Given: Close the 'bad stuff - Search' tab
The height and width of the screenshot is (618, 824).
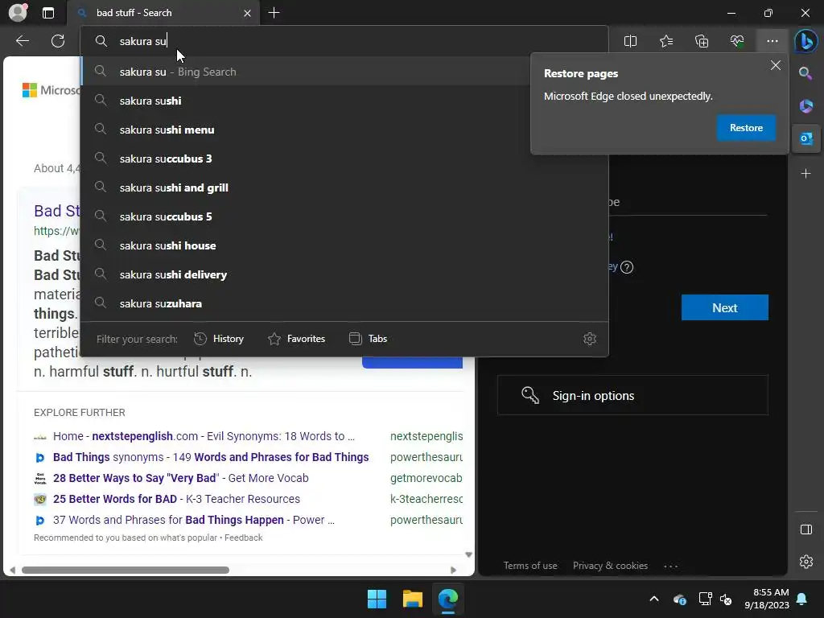Looking at the screenshot, I should (x=247, y=13).
